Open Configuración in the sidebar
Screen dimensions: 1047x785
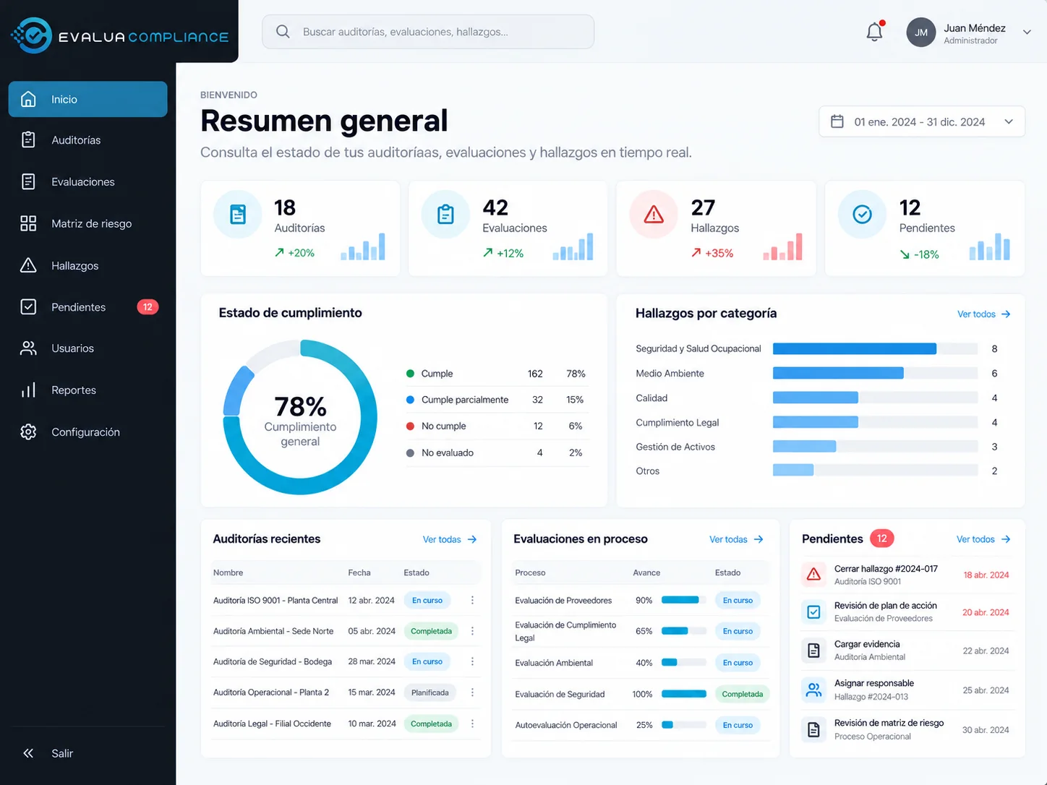(87, 432)
